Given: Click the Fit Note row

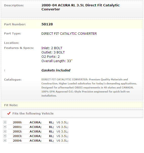Looking at the screenshot, I should [x=72, y=105].
